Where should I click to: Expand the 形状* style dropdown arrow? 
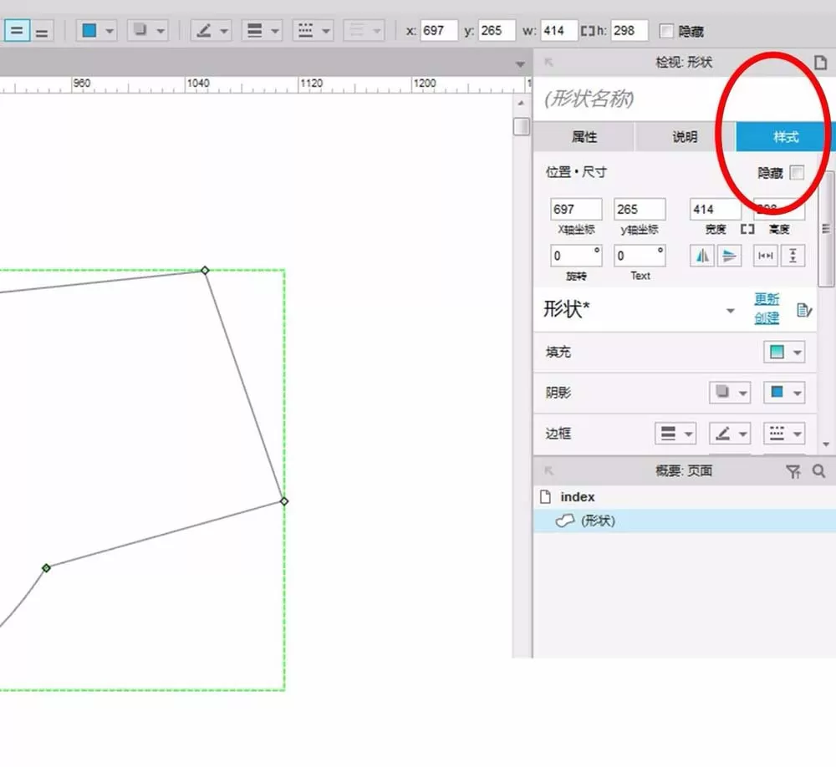tap(731, 311)
